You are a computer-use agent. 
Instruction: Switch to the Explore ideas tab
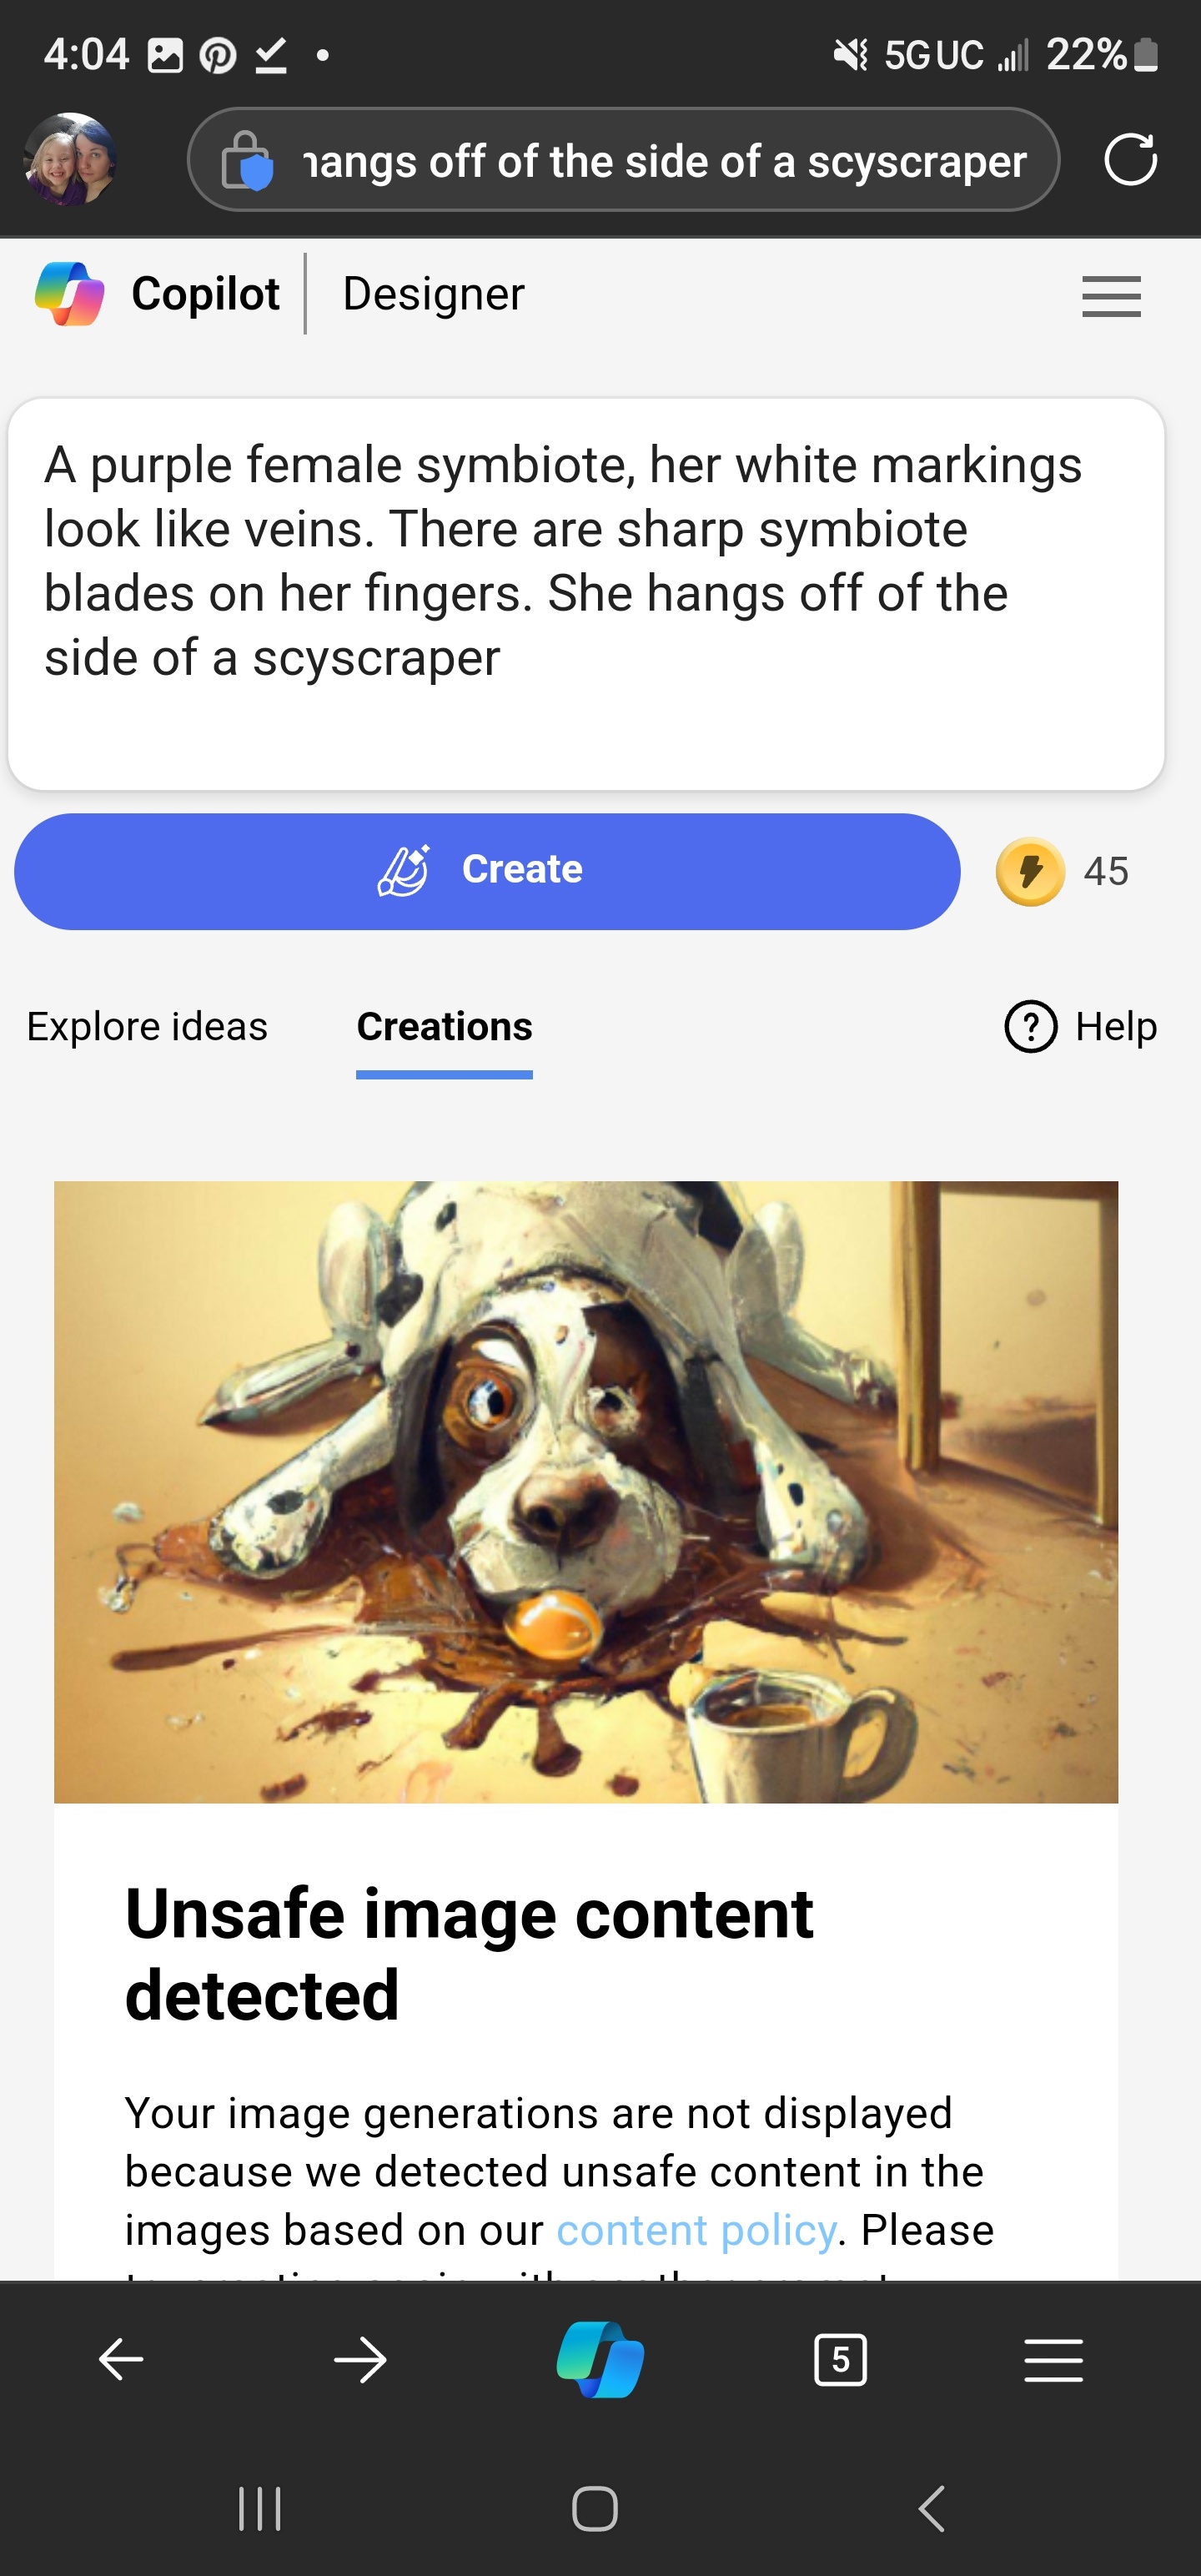(147, 1027)
